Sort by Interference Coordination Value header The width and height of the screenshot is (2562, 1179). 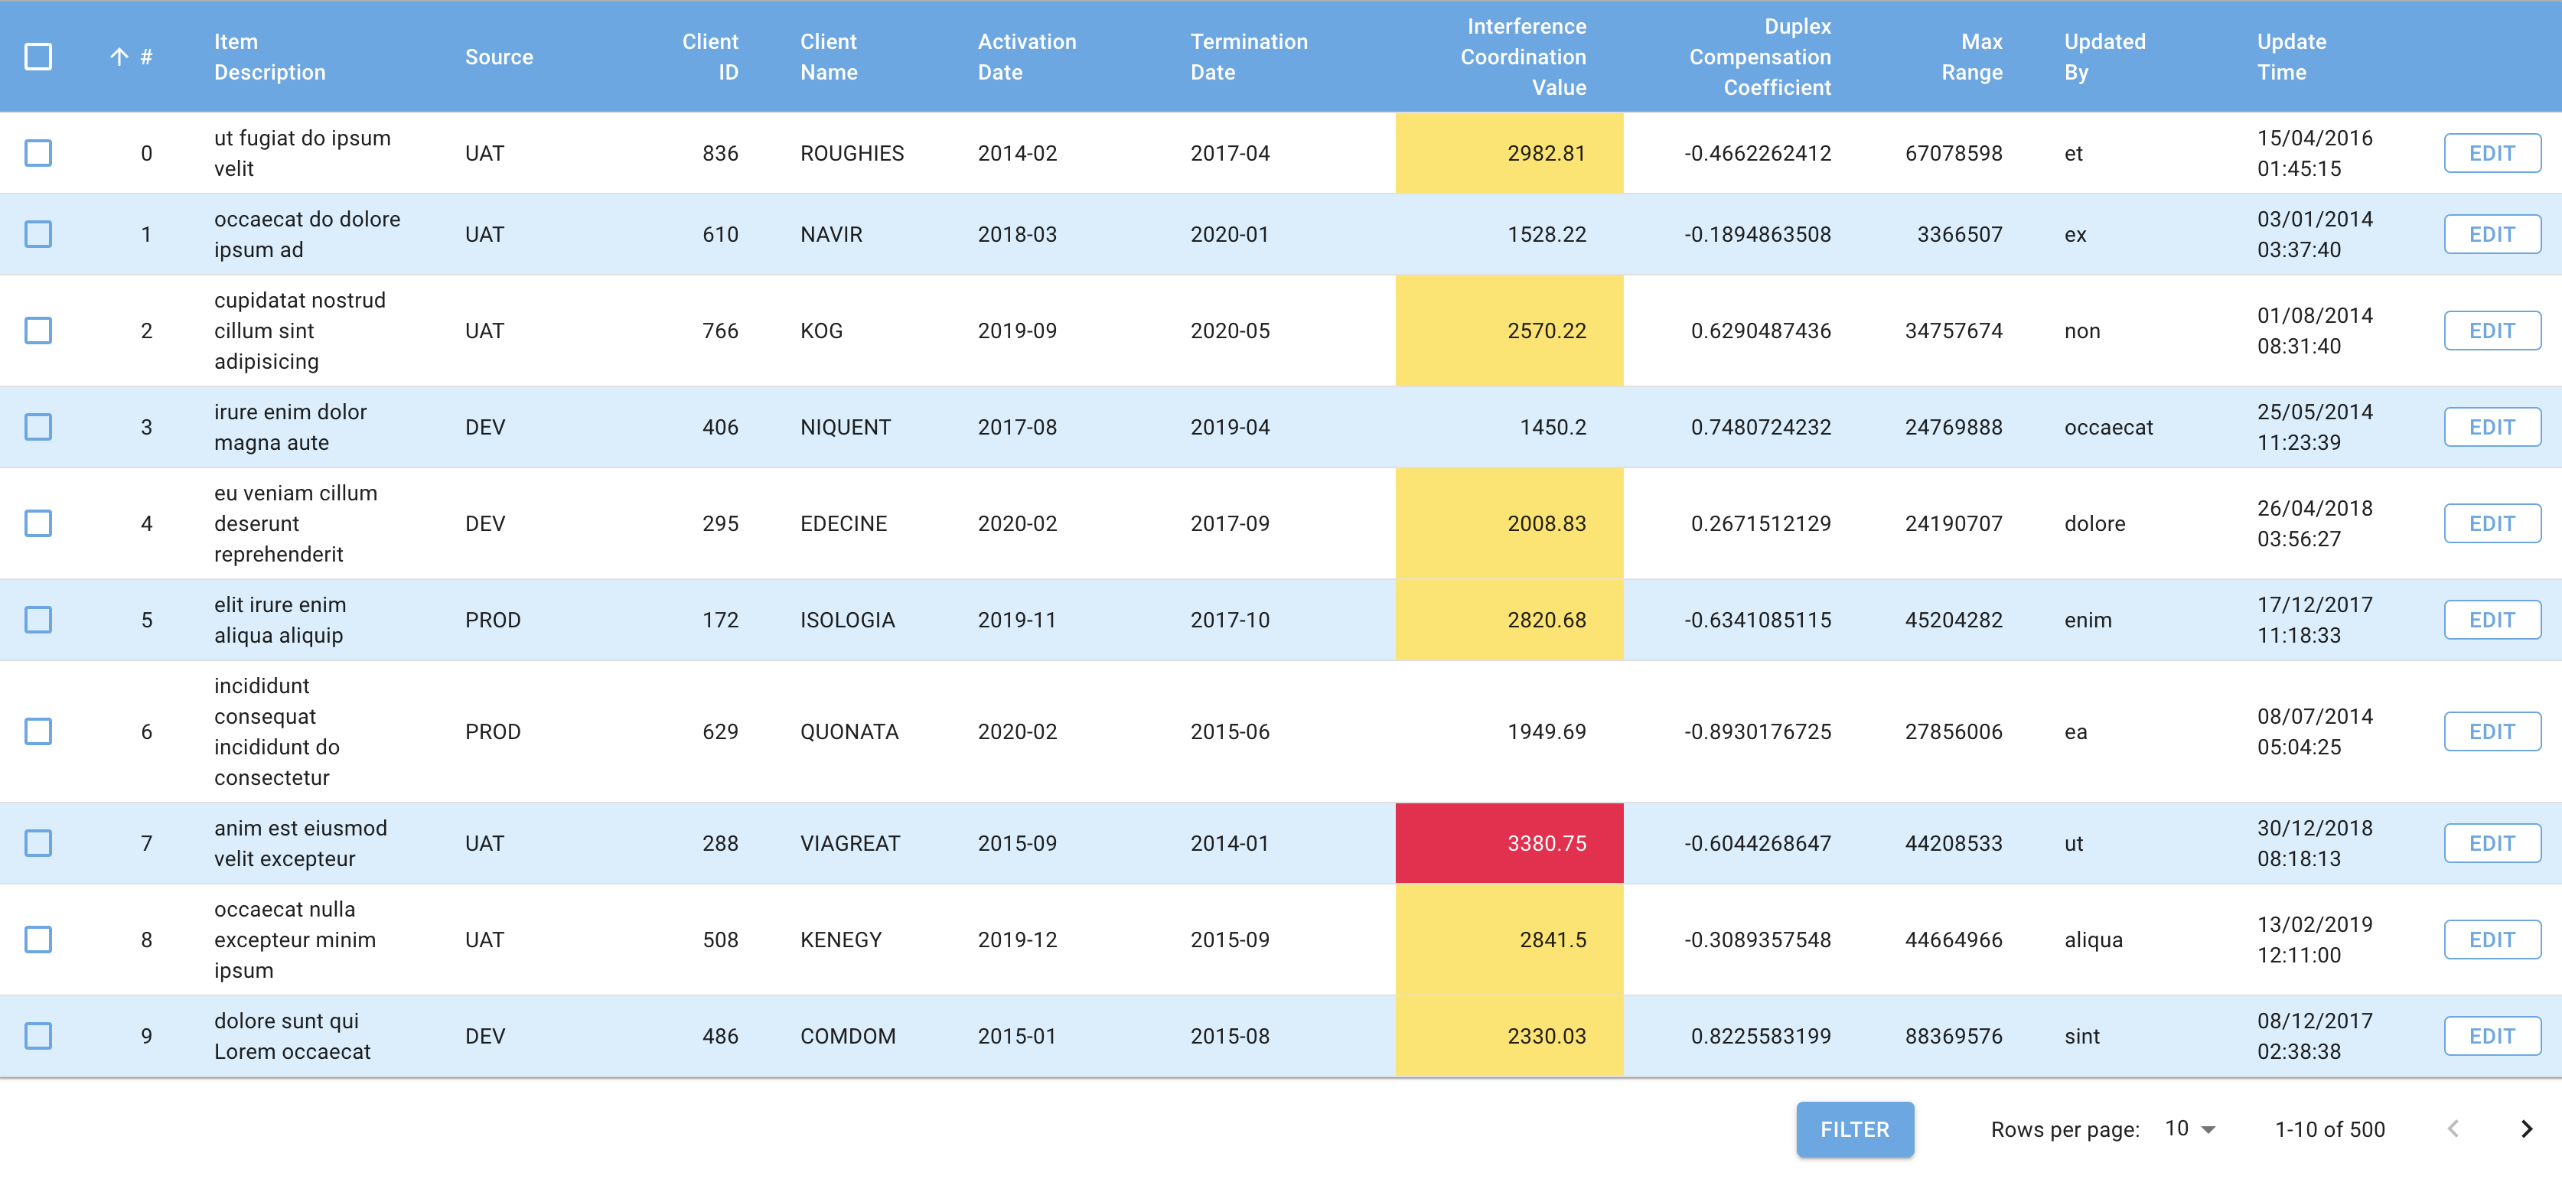tap(1522, 57)
